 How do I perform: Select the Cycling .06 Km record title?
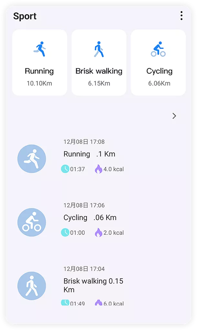point(90,218)
